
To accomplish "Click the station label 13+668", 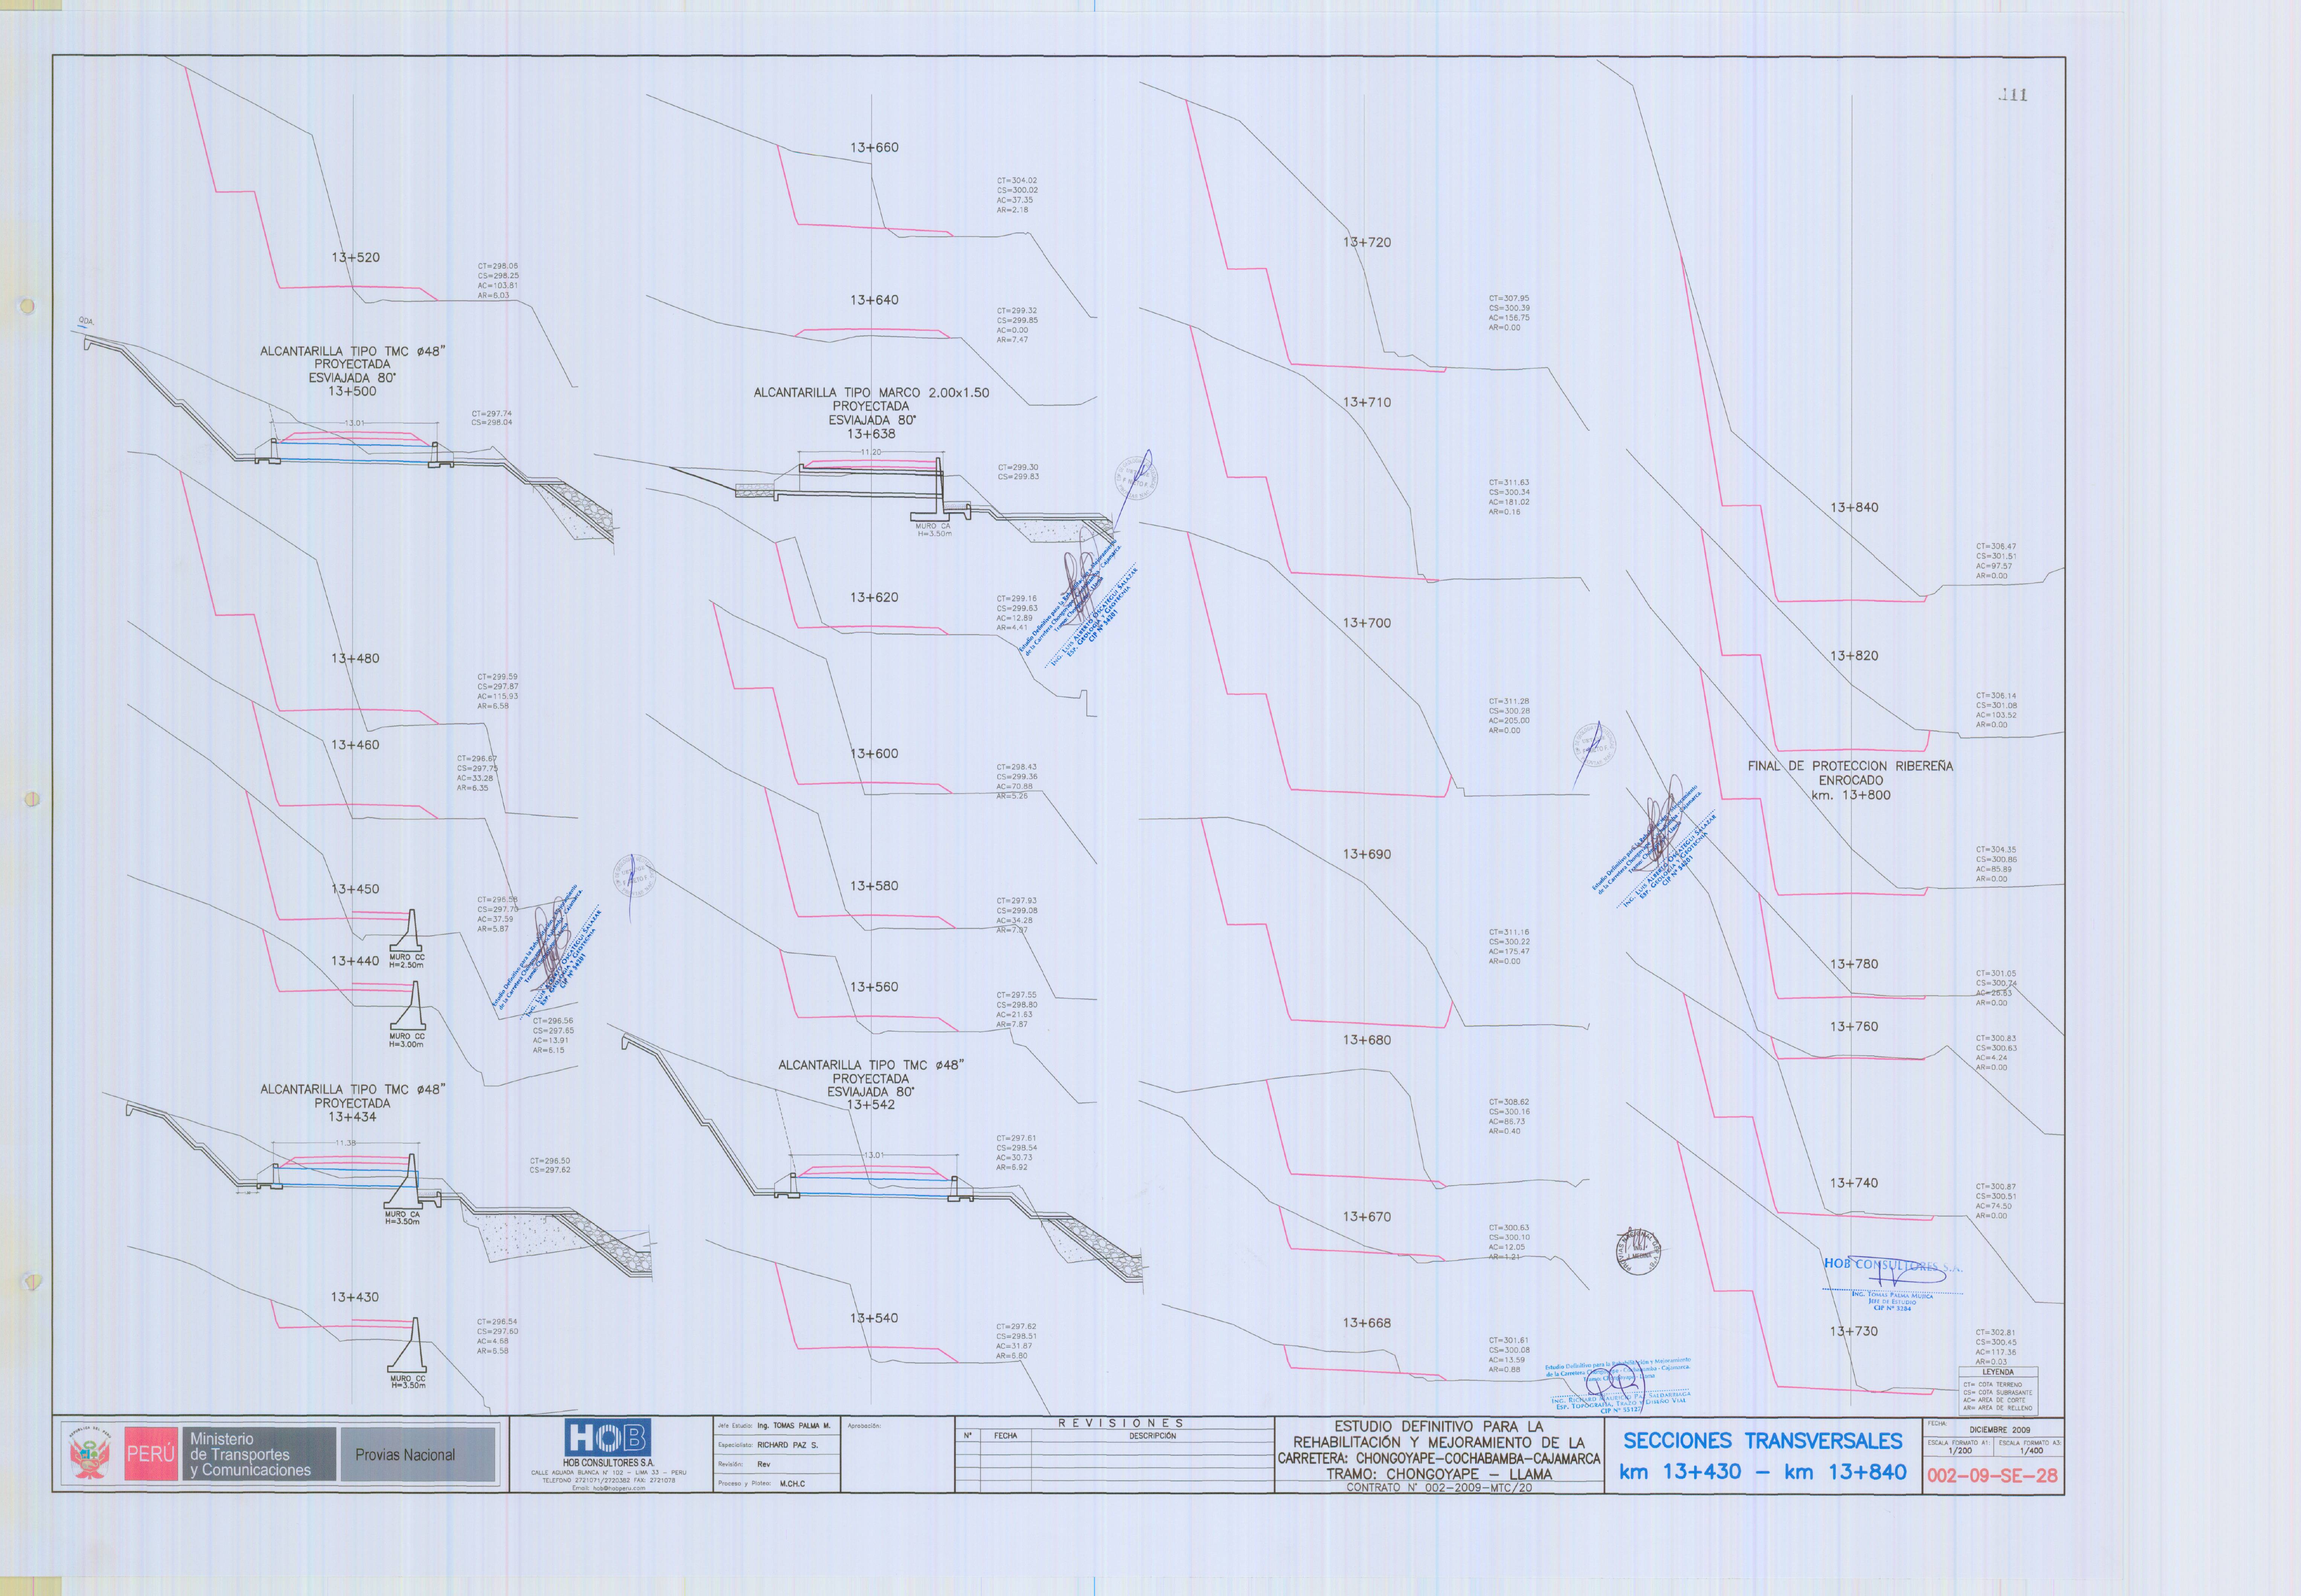I will coord(1367,1323).
